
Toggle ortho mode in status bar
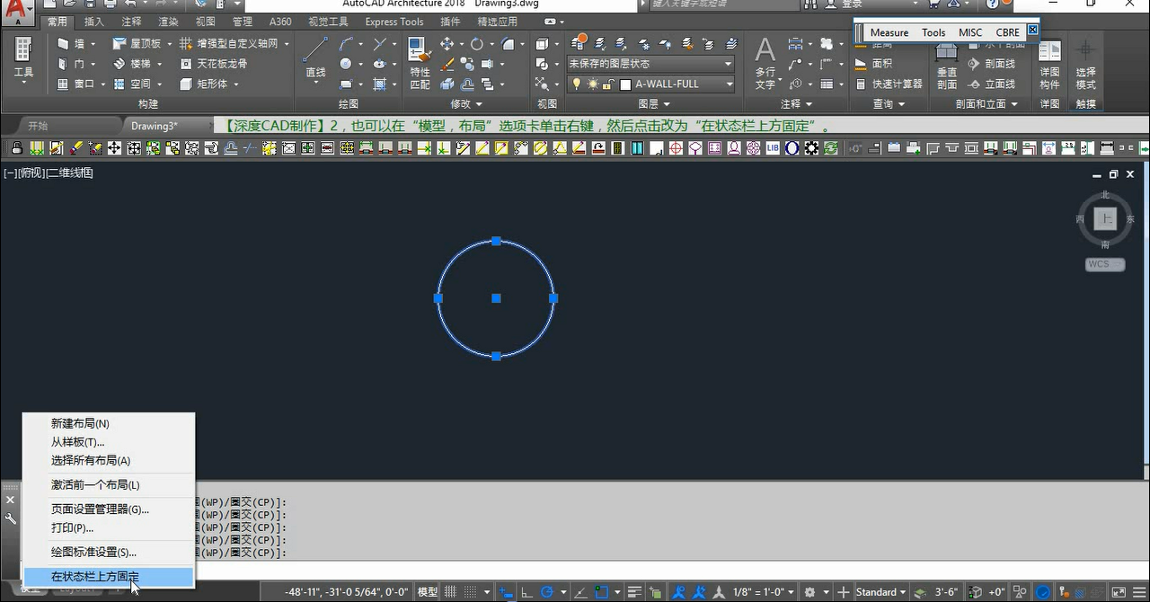point(526,592)
